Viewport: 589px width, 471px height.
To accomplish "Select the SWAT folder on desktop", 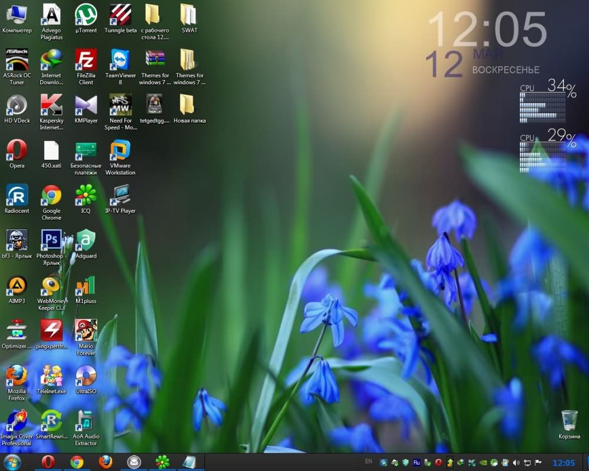I will point(188,15).
